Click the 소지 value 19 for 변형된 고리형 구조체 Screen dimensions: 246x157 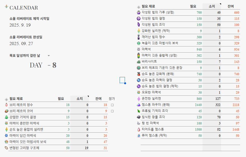pyautogui.click(x=87, y=148)
